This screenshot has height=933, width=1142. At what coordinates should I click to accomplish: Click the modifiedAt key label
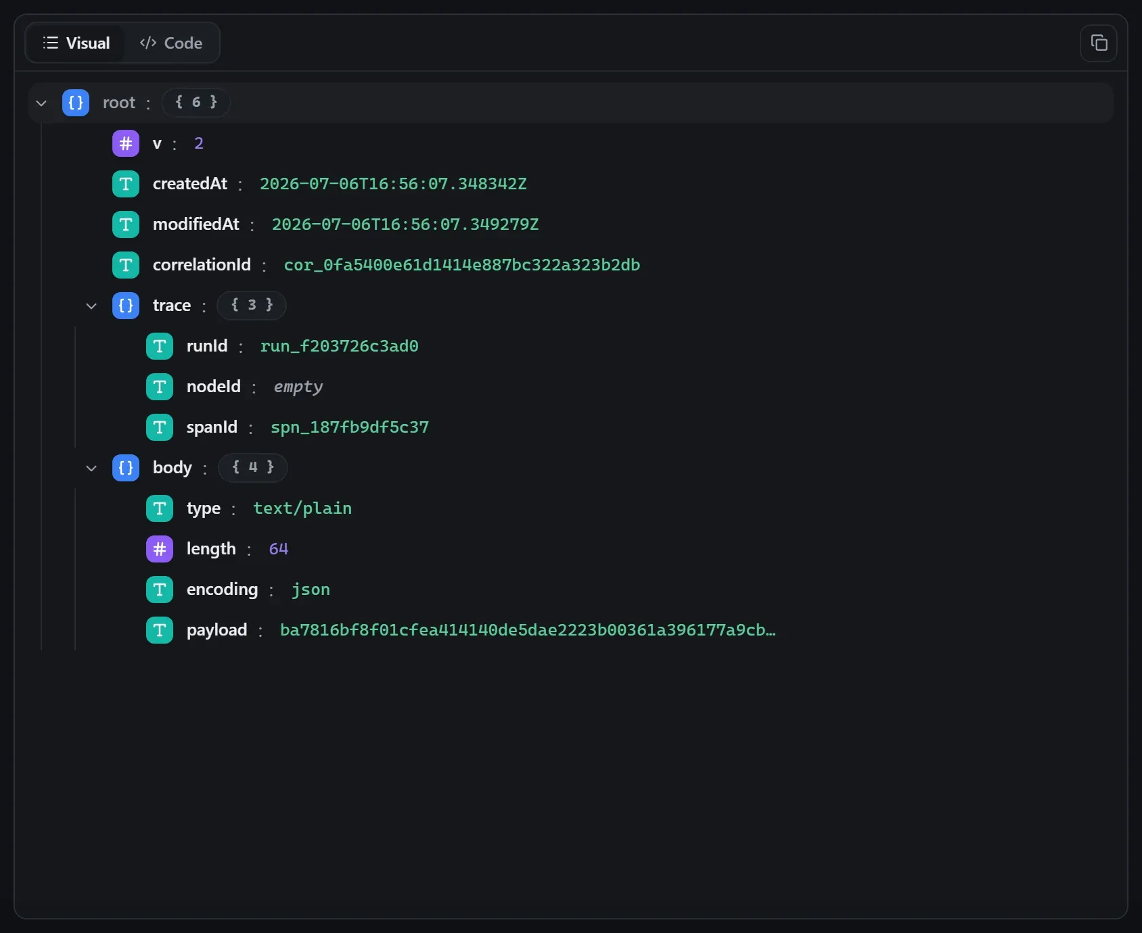pos(196,224)
